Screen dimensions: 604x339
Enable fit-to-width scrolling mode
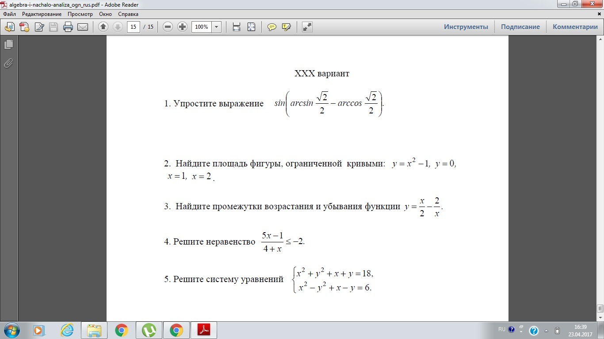click(237, 27)
